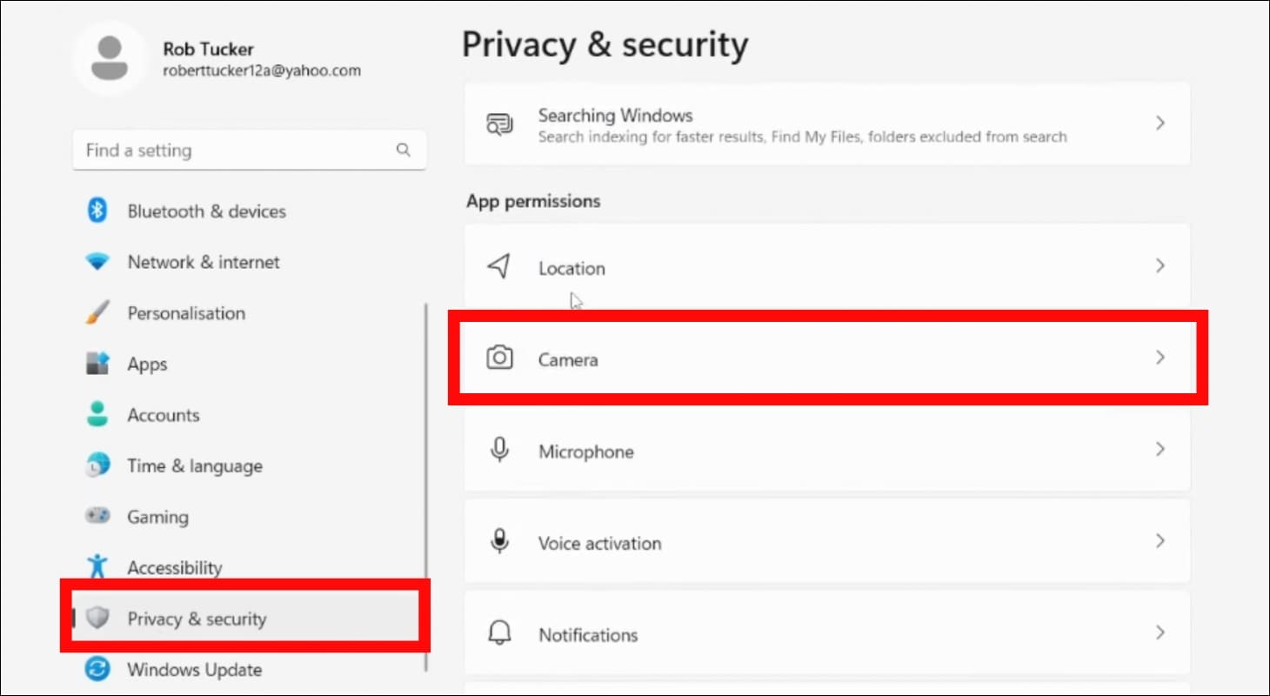The height and width of the screenshot is (696, 1270).
Task: Click the Accessibility icon
Action: pos(97,567)
